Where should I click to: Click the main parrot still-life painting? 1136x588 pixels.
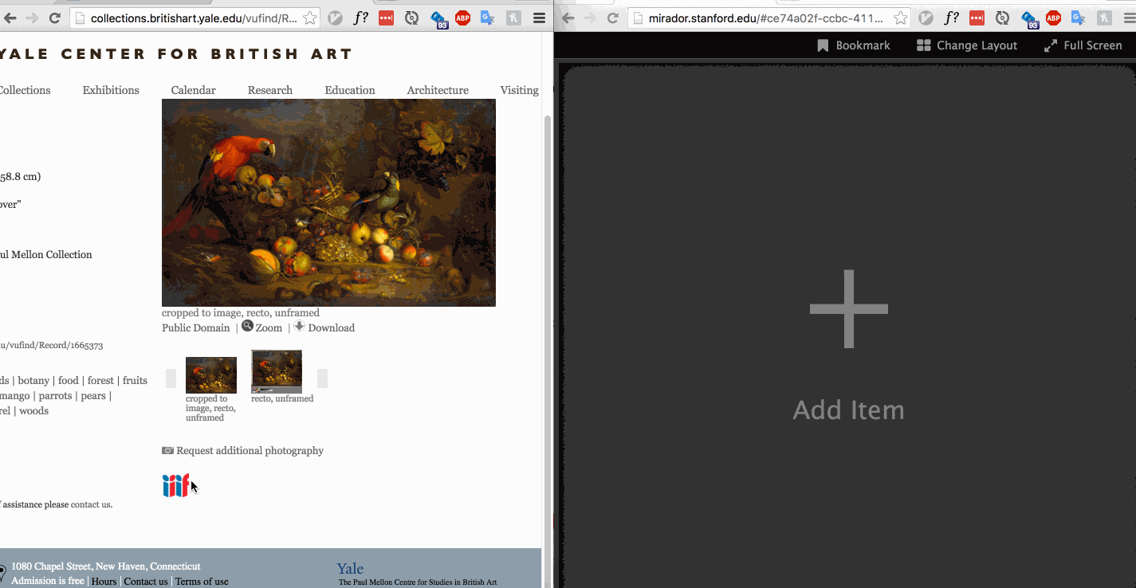point(328,202)
